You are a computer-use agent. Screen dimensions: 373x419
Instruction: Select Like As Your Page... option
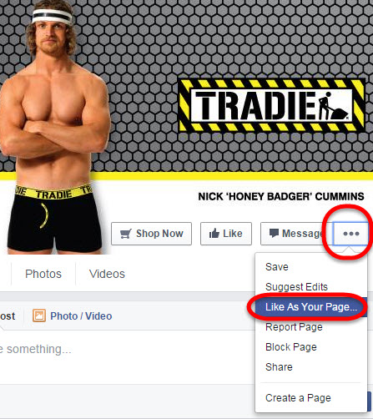click(x=311, y=307)
